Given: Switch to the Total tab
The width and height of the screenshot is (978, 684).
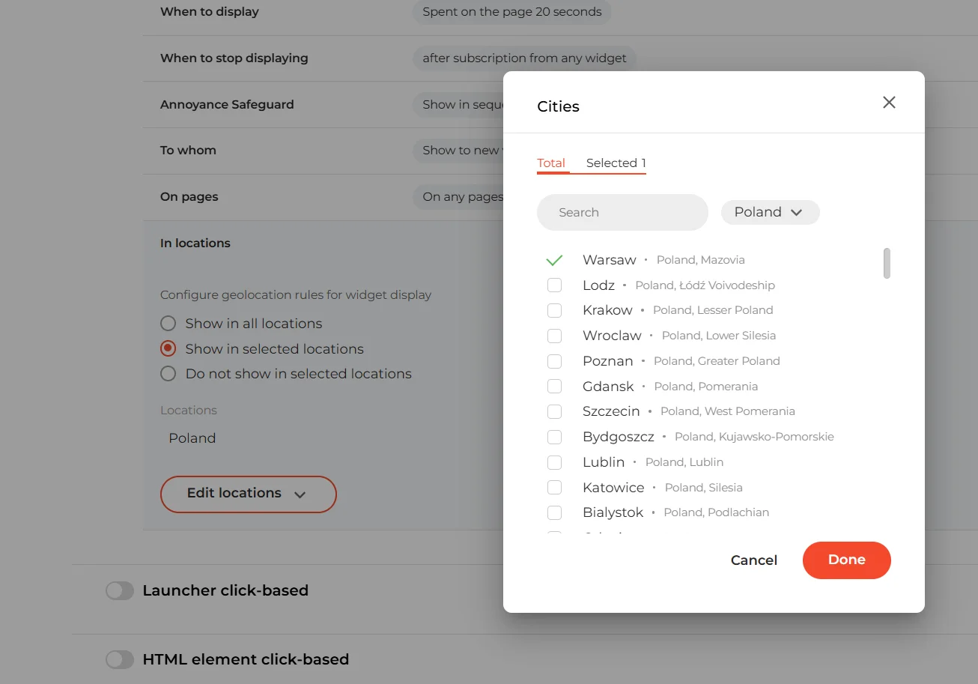Looking at the screenshot, I should point(551,163).
